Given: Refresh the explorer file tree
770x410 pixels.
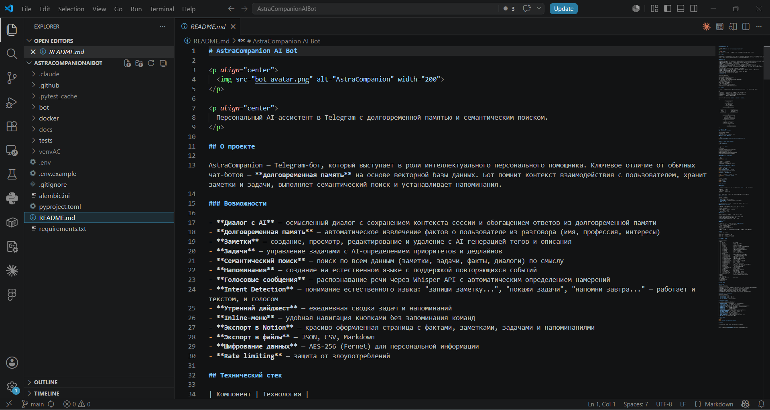Looking at the screenshot, I should [151, 63].
